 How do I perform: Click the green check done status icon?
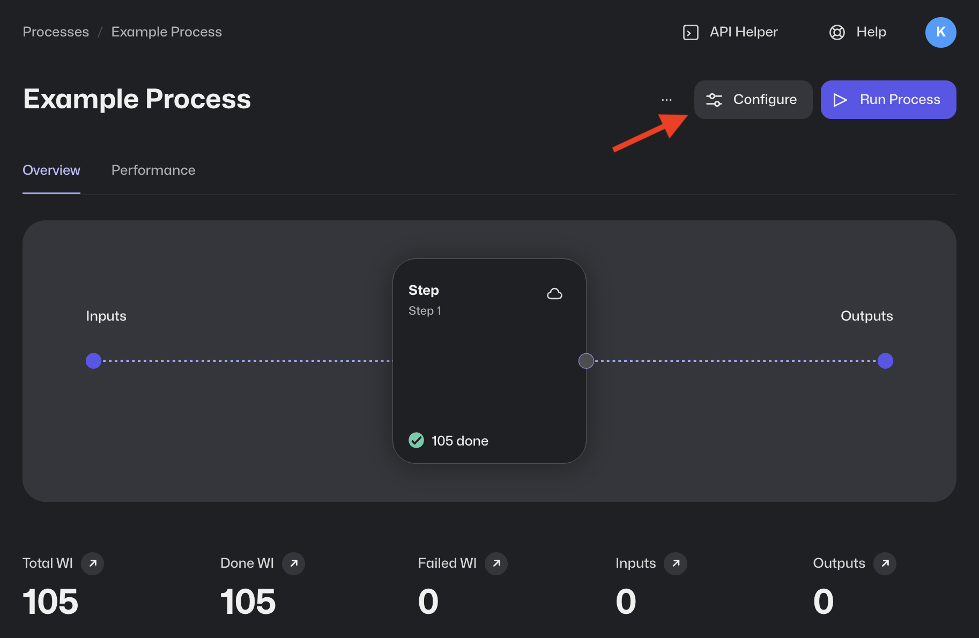(x=416, y=440)
